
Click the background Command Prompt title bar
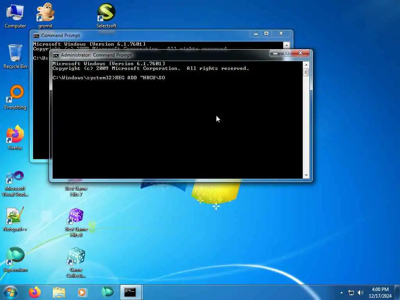(140, 36)
